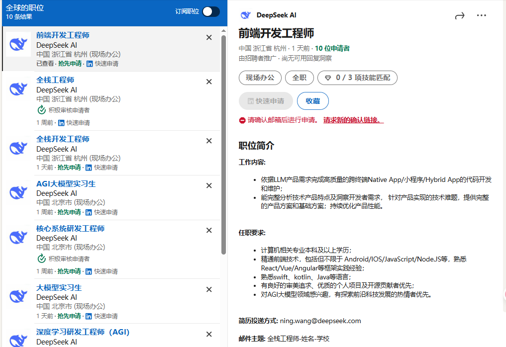This screenshot has height=347, width=506.
Task: Open the 核心系统研发工程师 job listing
Action: 70,228
